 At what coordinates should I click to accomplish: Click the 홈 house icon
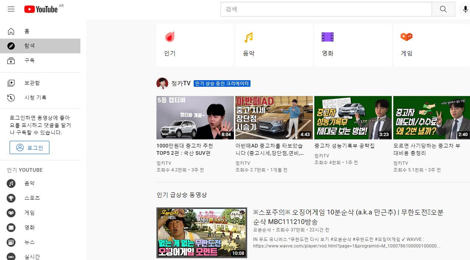11,31
